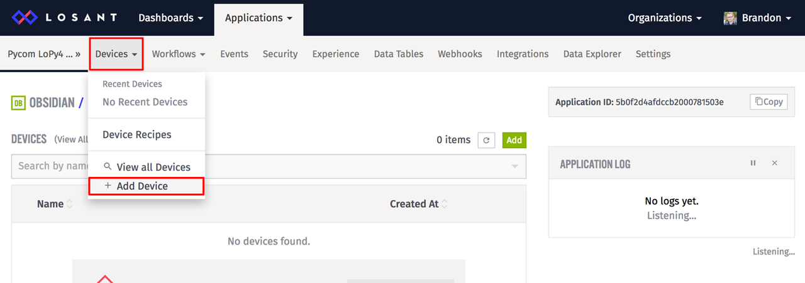Click the Pycom LoPy4 breadcrumb link
The width and height of the screenshot is (805, 283).
(x=44, y=54)
